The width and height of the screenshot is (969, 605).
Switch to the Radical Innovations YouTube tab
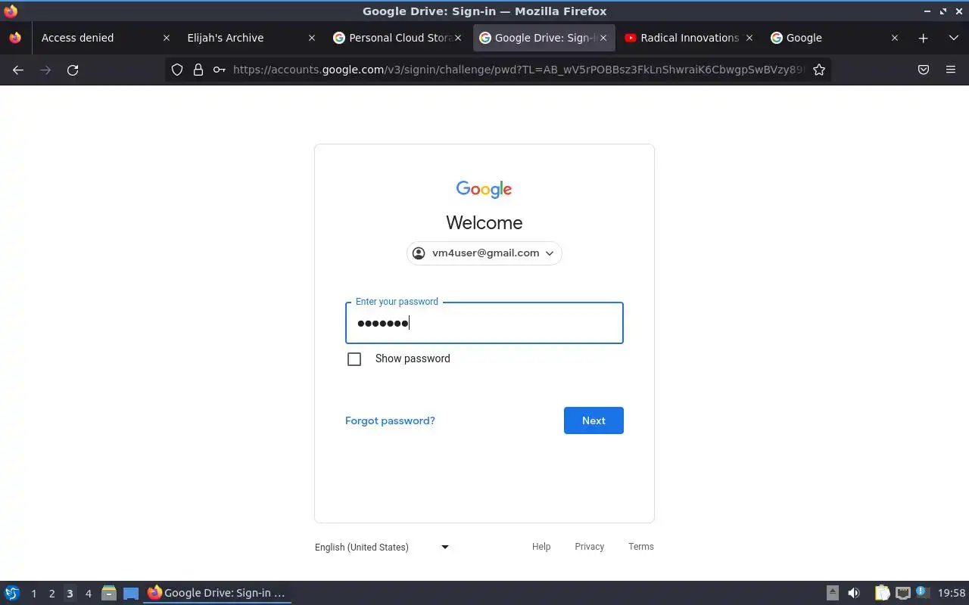[x=689, y=38]
